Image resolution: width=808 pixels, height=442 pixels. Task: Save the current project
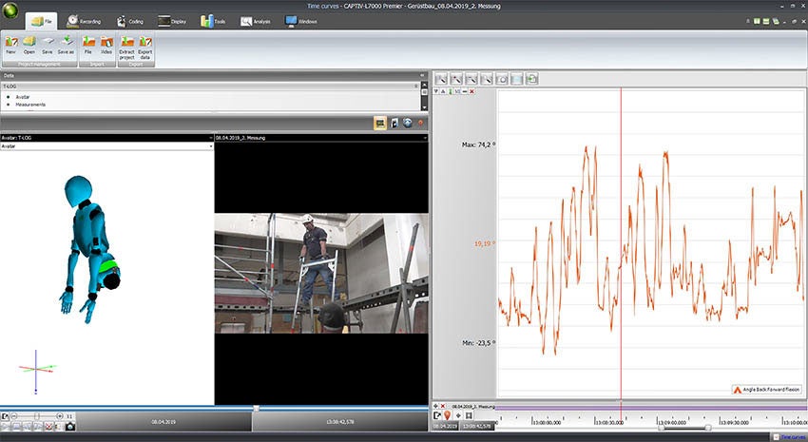[47, 45]
